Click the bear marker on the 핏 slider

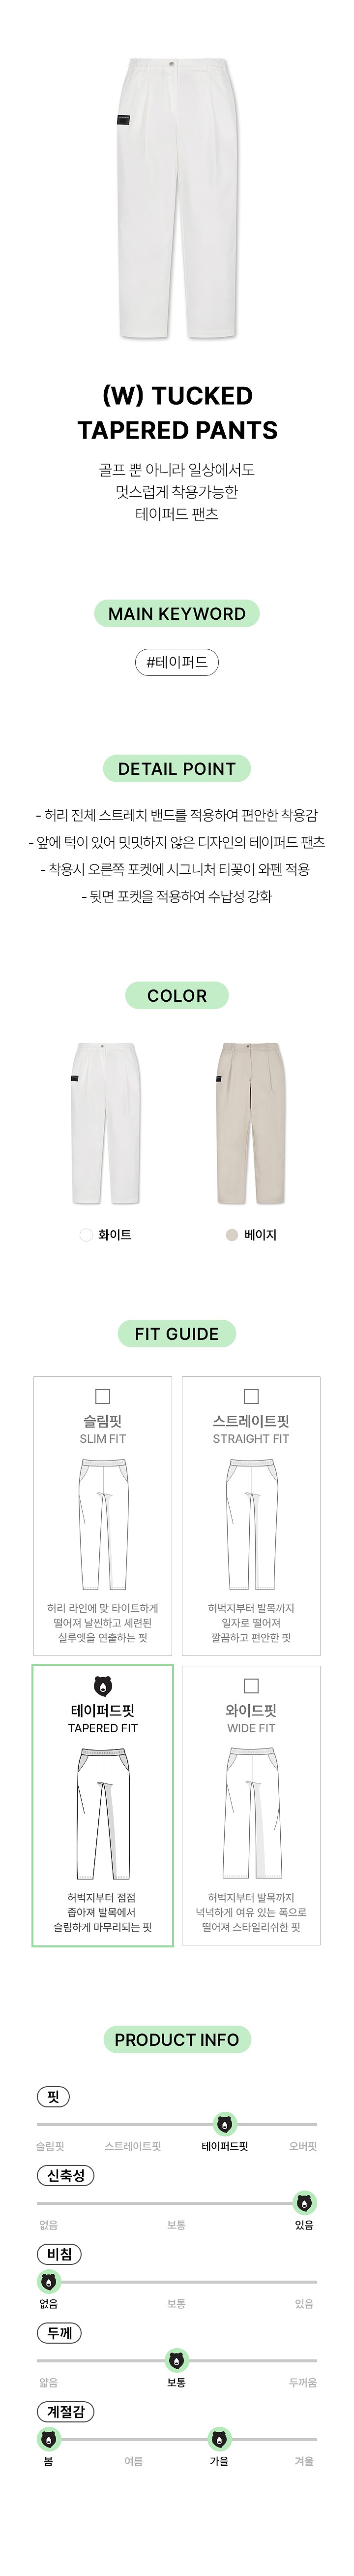[225, 2124]
